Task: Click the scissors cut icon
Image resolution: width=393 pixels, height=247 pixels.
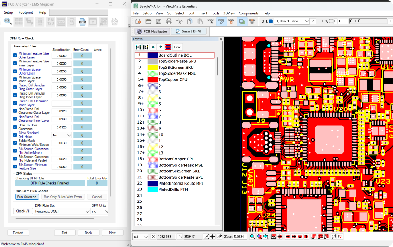Action: click(179, 21)
